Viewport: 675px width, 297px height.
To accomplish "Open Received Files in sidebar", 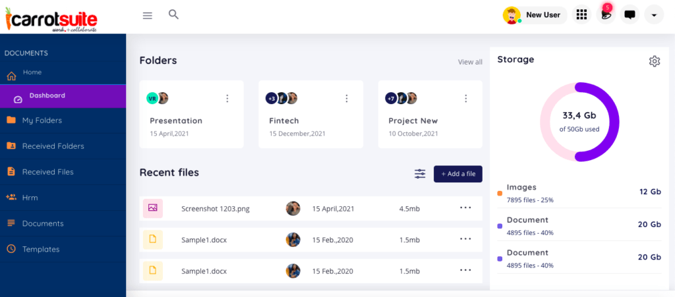I will [x=47, y=172].
